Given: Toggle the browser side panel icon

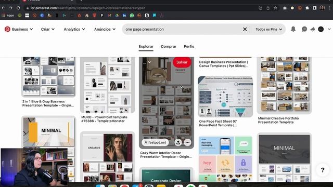Looking at the screenshot, I should pyautogui.click(x=315, y=8).
